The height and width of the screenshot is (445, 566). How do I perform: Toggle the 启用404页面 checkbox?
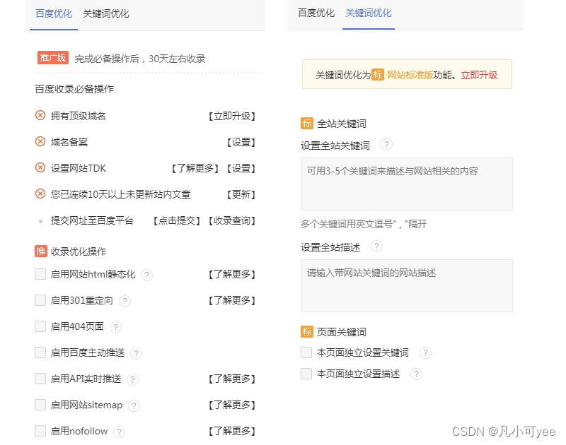[x=40, y=326]
